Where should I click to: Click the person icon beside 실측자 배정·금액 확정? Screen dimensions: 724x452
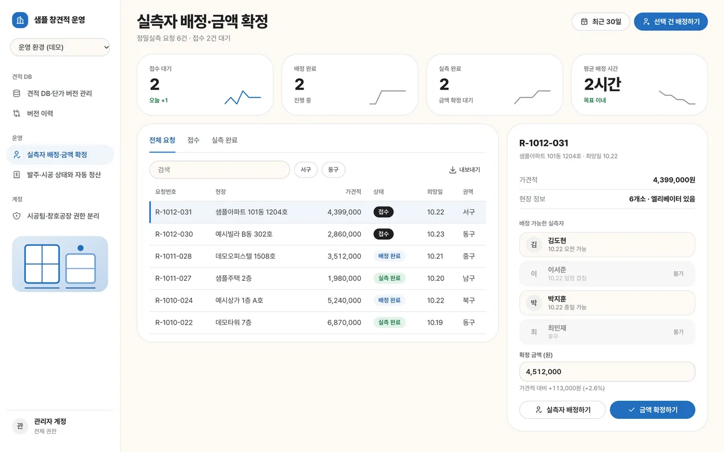17,155
